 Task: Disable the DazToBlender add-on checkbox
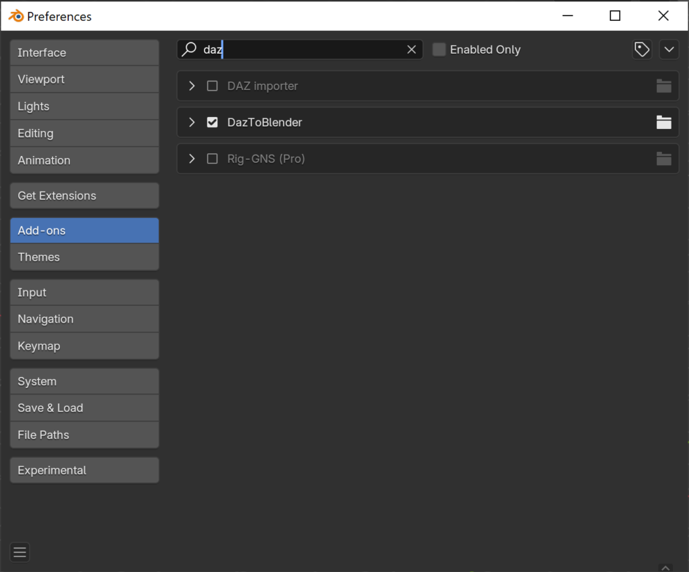[x=212, y=122]
